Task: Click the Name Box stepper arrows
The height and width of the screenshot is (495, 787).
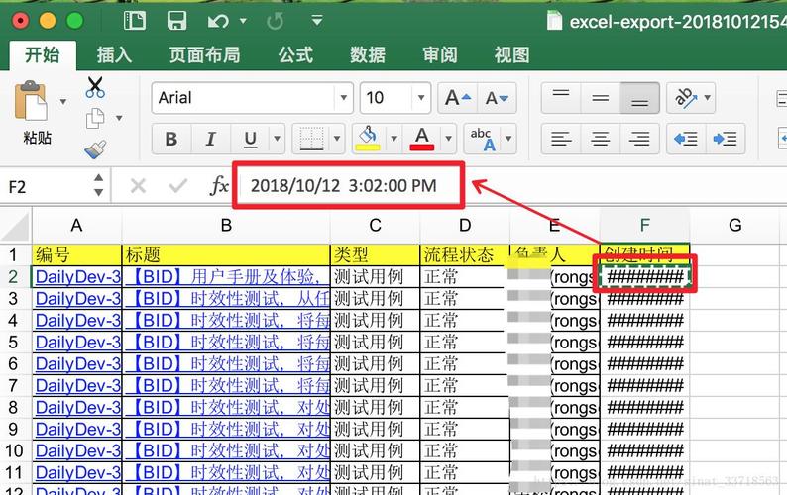Action: tap(98, 185)
